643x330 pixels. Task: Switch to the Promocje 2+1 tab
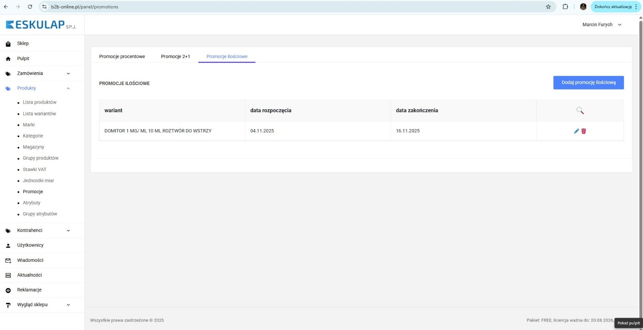175,56
